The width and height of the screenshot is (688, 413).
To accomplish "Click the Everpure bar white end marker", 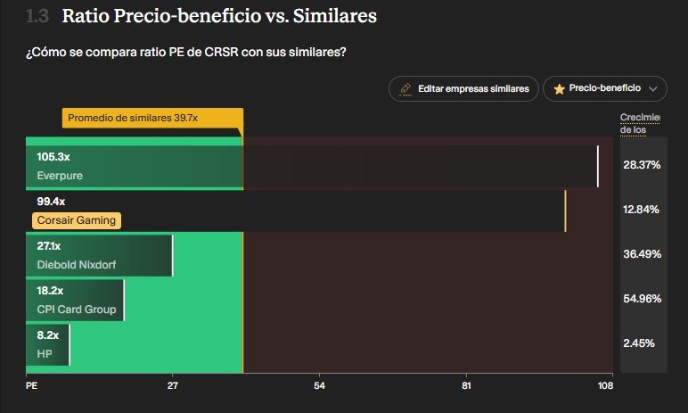I will click(x=598, y=167).
